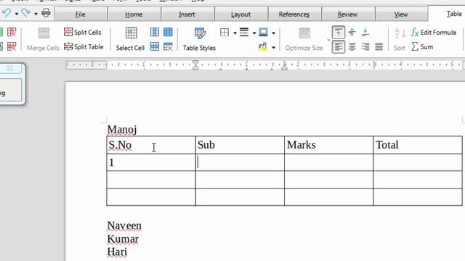
Task: Click the Select Row icon in the bottom row
Action: pos(155,46)
